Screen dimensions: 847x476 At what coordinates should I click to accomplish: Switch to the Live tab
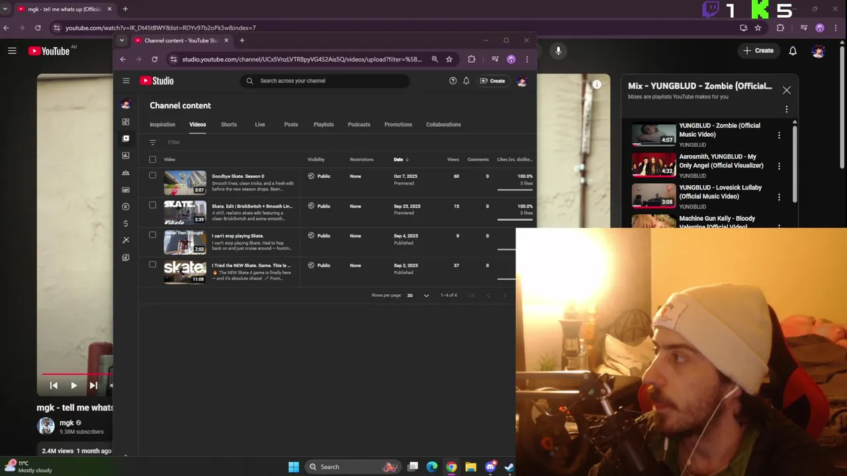click(260, 124)
